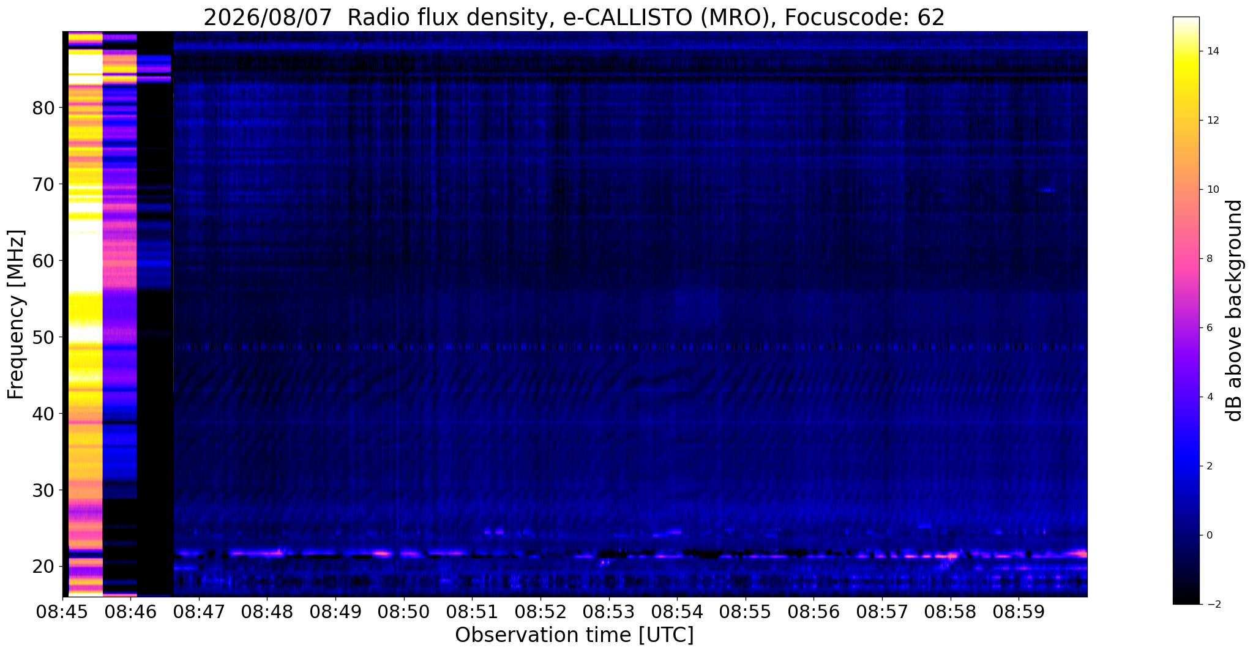1253x653 pixels.
Task: Click the colorbar at the 8 dB level
Action: (x=1186, y=259)
